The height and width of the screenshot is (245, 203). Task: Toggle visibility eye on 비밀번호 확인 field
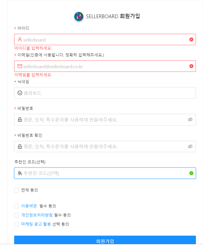pos(191,146)
